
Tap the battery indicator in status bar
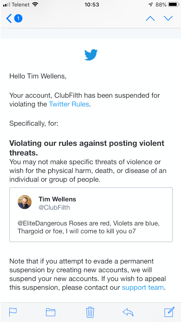(173, 5)
